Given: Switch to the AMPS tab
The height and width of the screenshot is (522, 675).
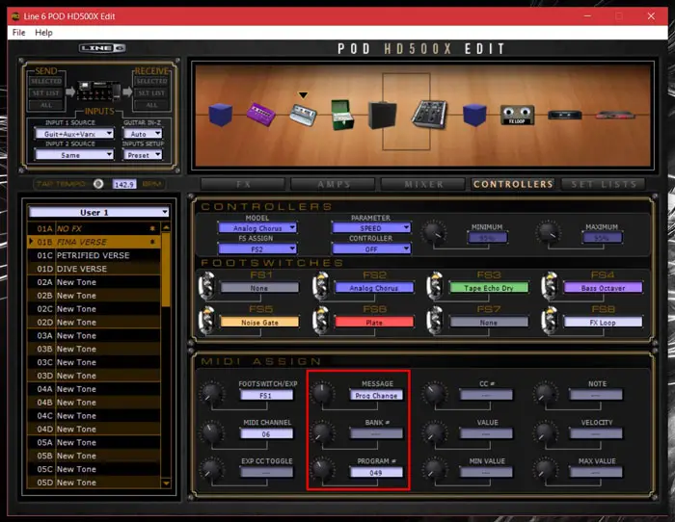Looking at the screenshot, I should click(x=334, y=184).
